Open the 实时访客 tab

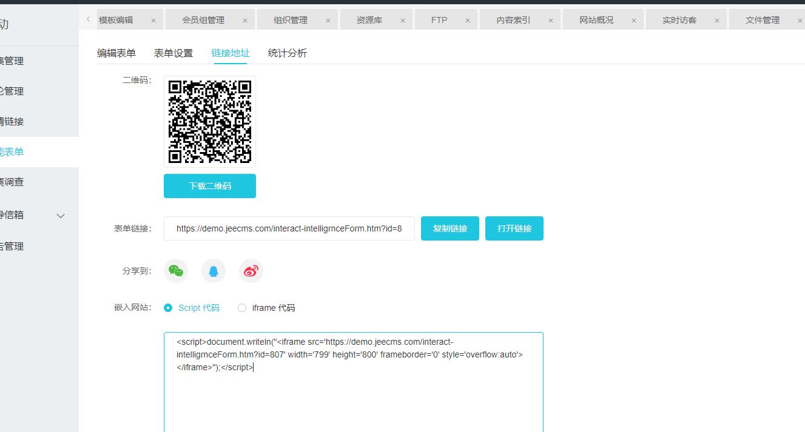[x=679, y=20]
